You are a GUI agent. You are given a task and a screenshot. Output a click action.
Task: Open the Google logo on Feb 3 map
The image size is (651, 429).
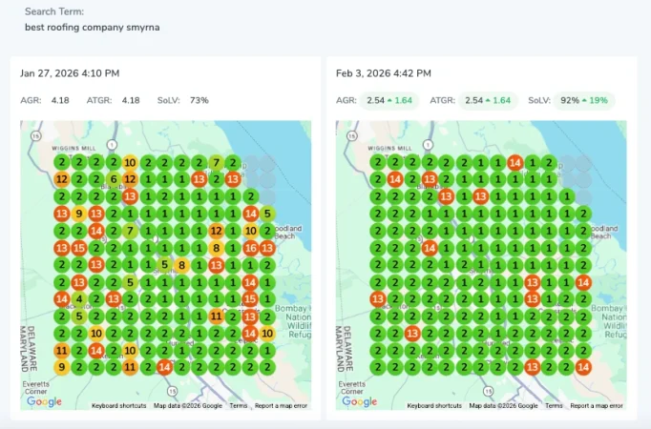pyautogui.click(x=359, y=402)
